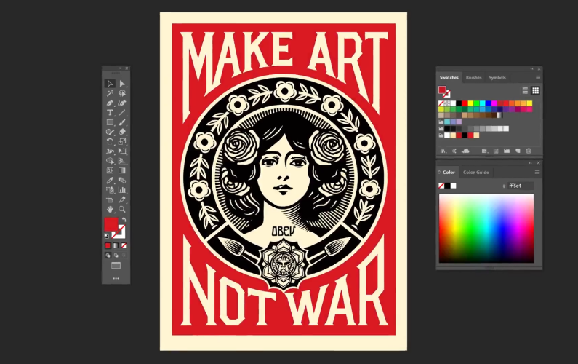The height and width of the screenshot is (364, 578).
Task: Switch to the Swatches tab
Action: click(x=449, y=77)
